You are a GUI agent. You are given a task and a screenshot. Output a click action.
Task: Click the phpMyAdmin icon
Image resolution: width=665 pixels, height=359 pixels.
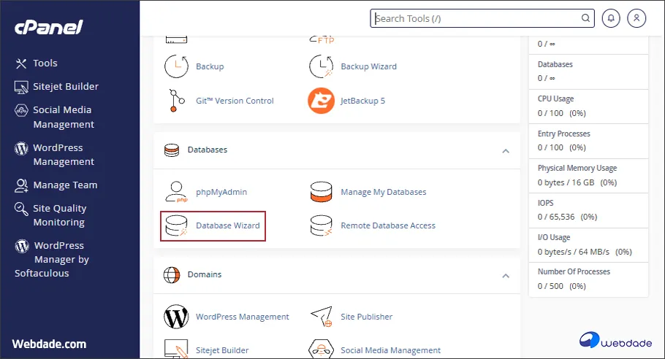point(175,192)
